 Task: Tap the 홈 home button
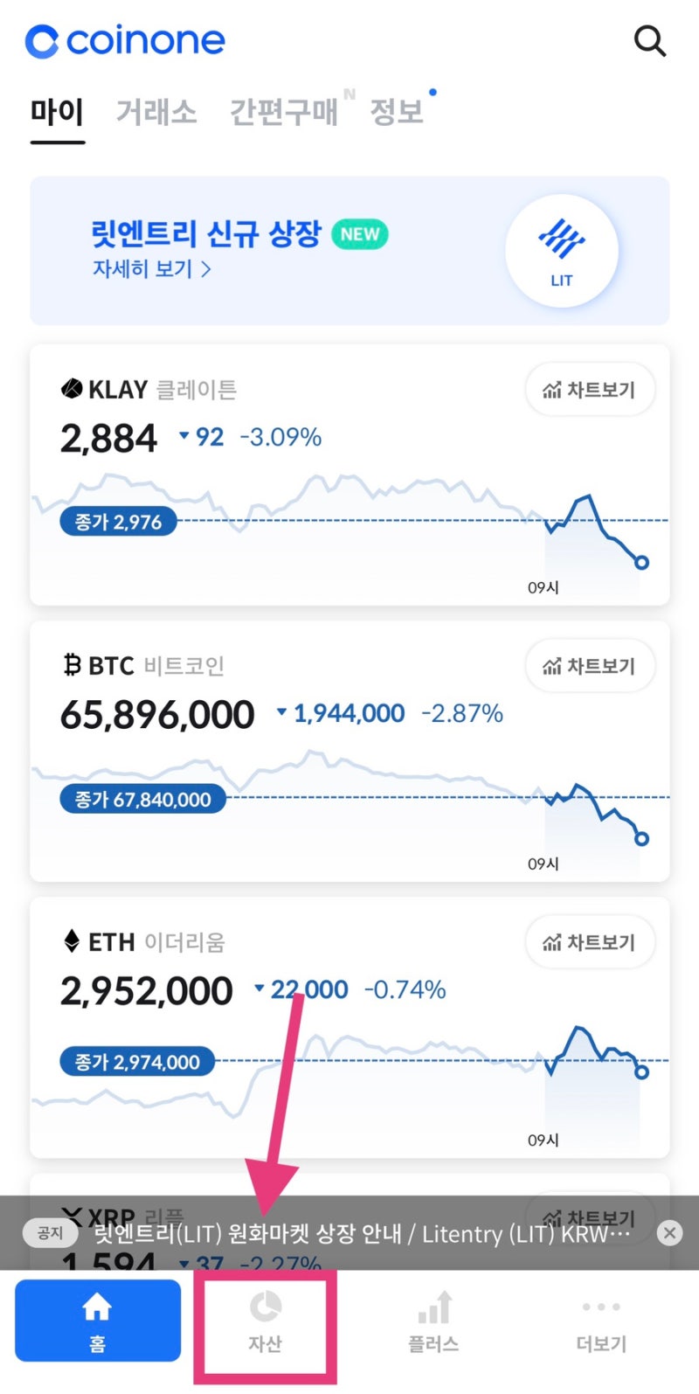(98, 1321)
